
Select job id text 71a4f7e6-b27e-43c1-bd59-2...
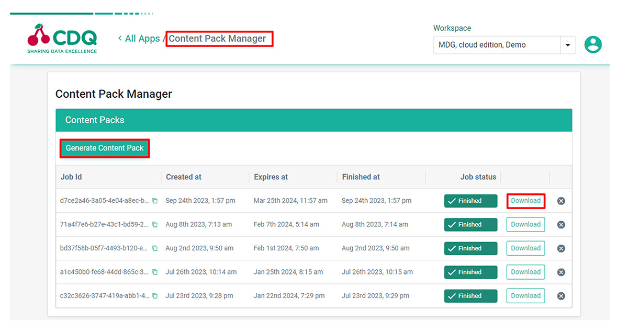coord(105,225)
